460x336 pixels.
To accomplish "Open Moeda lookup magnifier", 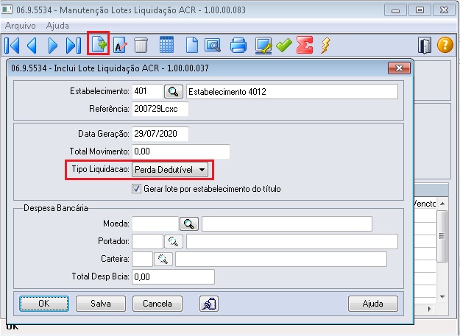I will point(189,224).
